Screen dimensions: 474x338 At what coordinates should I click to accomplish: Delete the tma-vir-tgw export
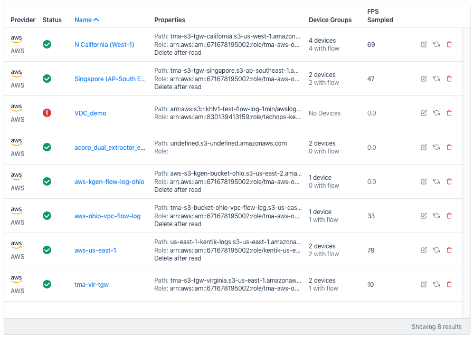pos(449,285)
